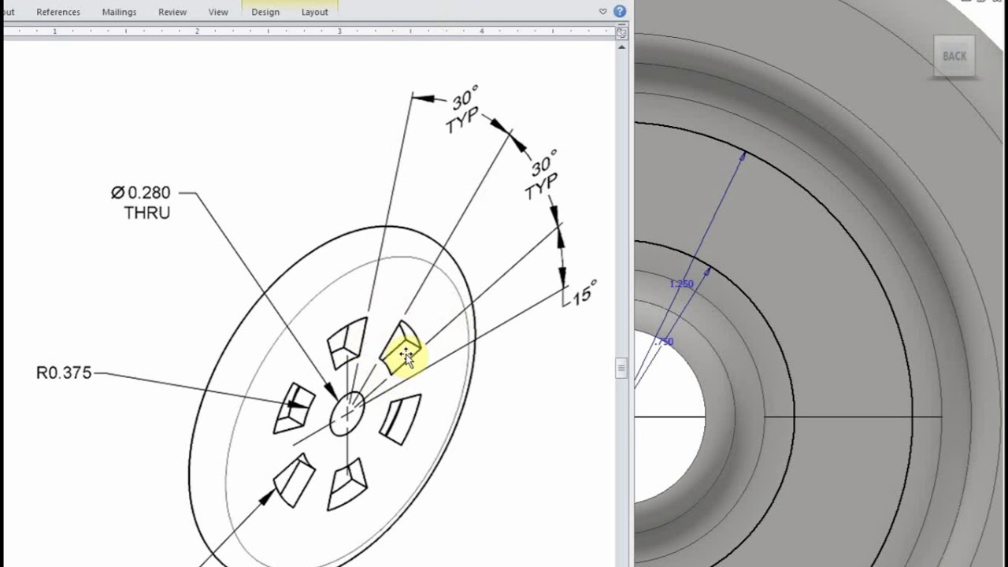Click the R0.375 dimension label
The width and height of the screenshot is (1008, 567).
point(64,372)
